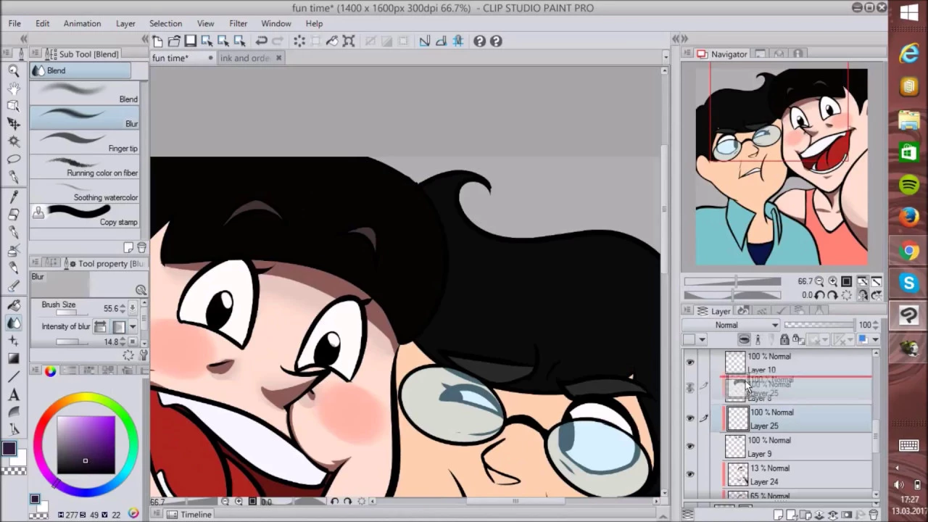Flip canvas horizontally in Navigator

[x=863, y=295]
